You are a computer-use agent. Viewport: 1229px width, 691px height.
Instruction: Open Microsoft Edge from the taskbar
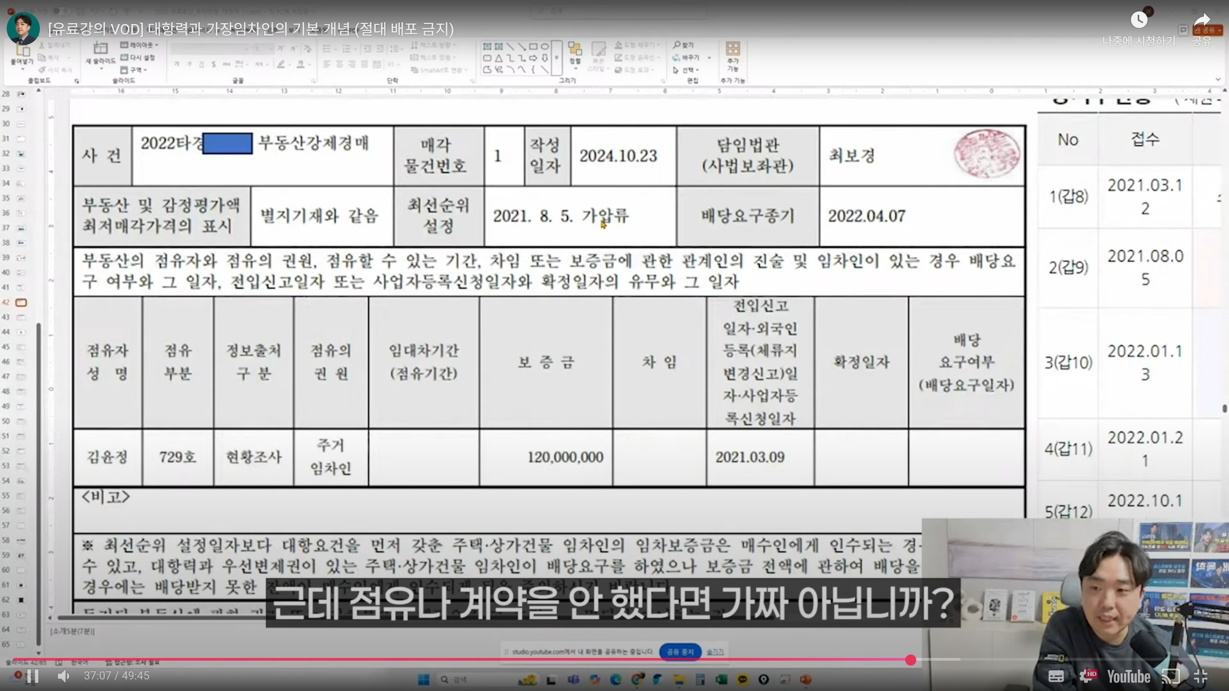click(615, 679)
